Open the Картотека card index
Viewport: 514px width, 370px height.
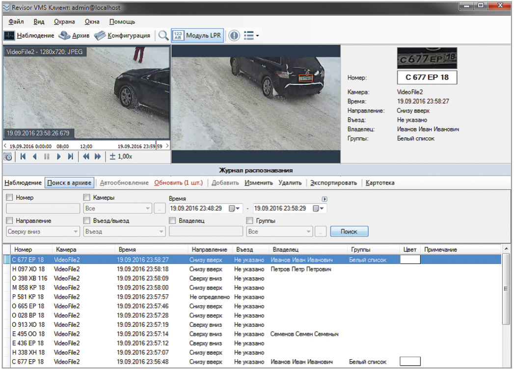(380, 183)
